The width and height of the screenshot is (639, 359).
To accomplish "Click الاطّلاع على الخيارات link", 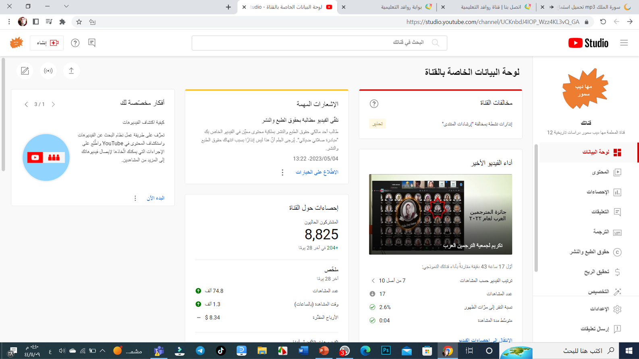I will [317, 172].
